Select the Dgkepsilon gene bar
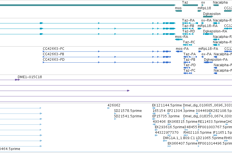This screenshot has width=232, height=153. (x=208, y=17)
